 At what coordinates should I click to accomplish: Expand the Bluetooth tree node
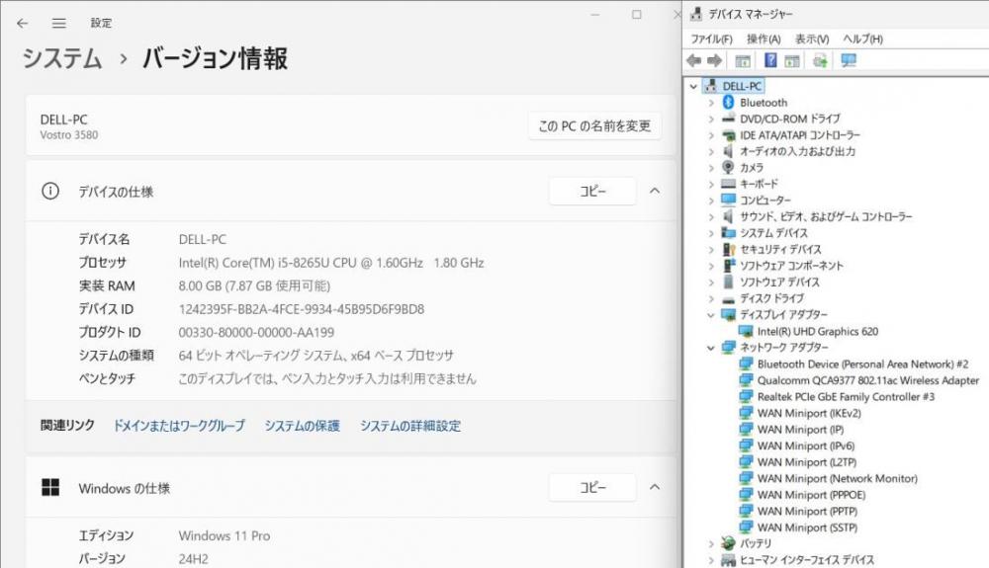[x=711, y=103]
